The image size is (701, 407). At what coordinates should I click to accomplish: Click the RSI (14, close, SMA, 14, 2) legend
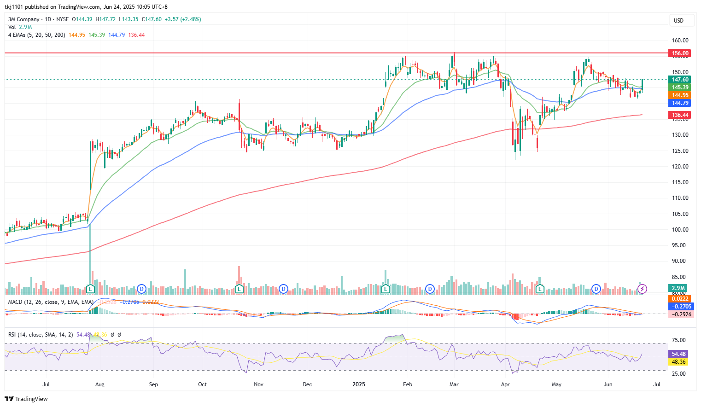[41, 335]
